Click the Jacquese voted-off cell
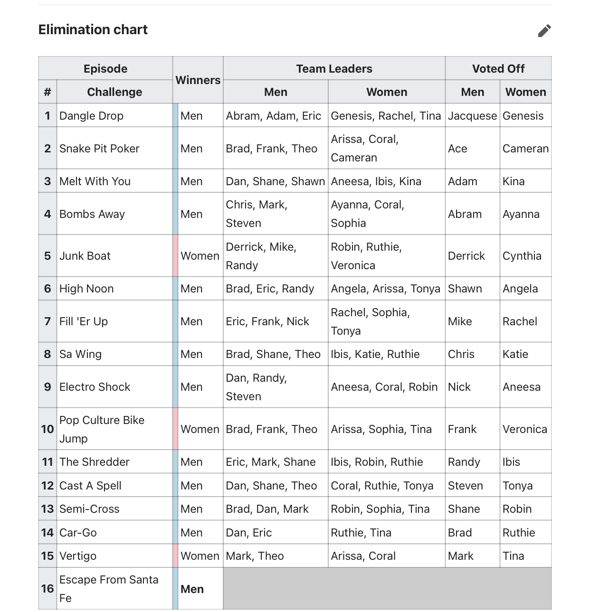This screenshot has width=590, height=612. 473,115
